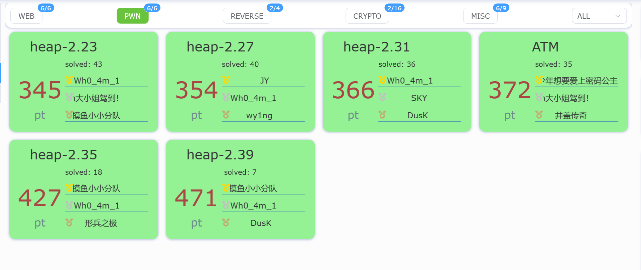The image size is (641, 270).
Task: Click the 6/6 badge on WEB
Action: (x=46, y=8)
